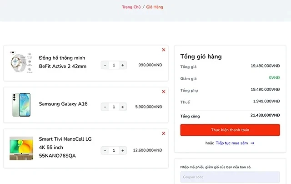Remove BeFit Active 2 smartwatch from cart
The height and width of the screenshot is (184, 291).
164,50
